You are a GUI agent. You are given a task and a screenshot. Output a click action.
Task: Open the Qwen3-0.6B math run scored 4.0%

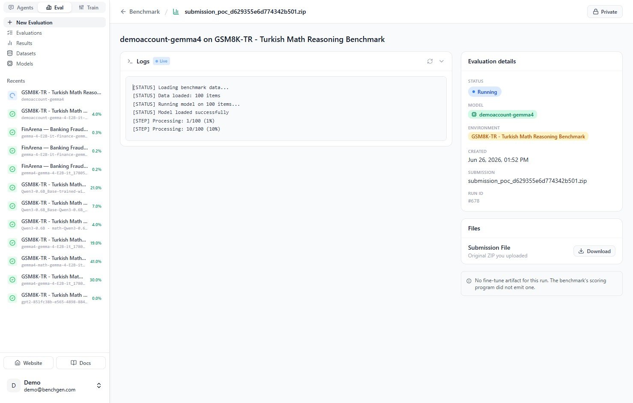tap(54, 224)
